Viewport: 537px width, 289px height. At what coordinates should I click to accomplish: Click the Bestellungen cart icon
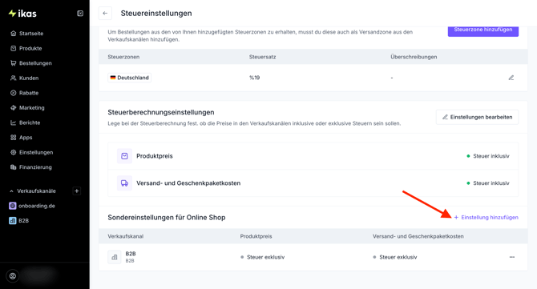point(14,63)
